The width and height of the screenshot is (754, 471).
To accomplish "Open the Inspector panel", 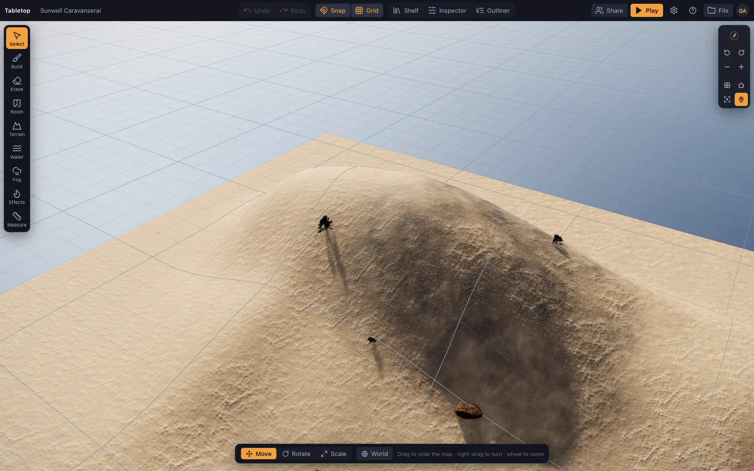I will pos(447,10).
